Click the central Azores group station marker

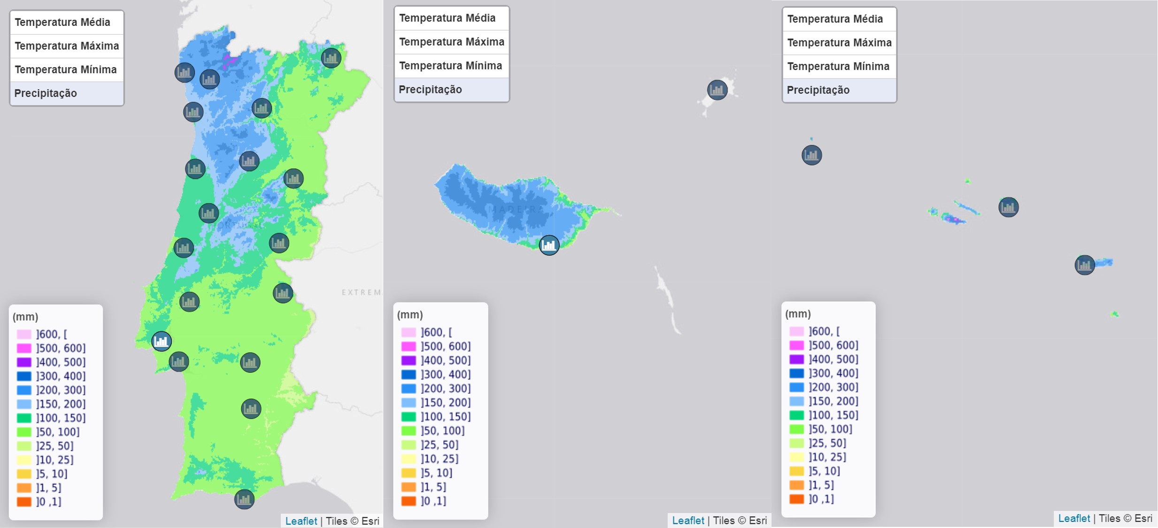tap(1008, 207)
